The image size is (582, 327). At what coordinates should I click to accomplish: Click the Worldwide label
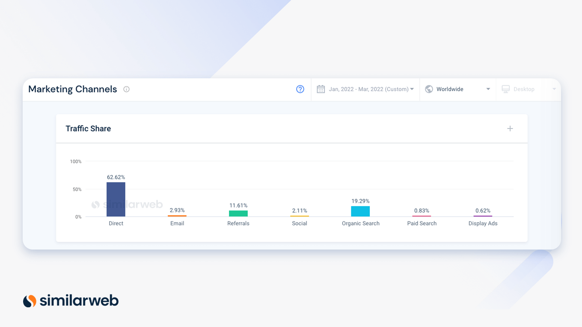coord(450,89)
